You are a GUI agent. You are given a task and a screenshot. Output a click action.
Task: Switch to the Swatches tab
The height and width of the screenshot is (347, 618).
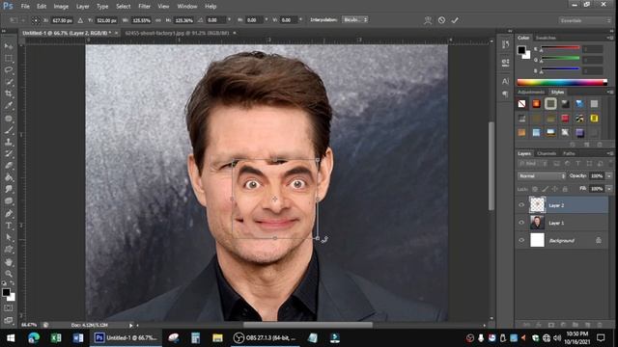point(546,38)
